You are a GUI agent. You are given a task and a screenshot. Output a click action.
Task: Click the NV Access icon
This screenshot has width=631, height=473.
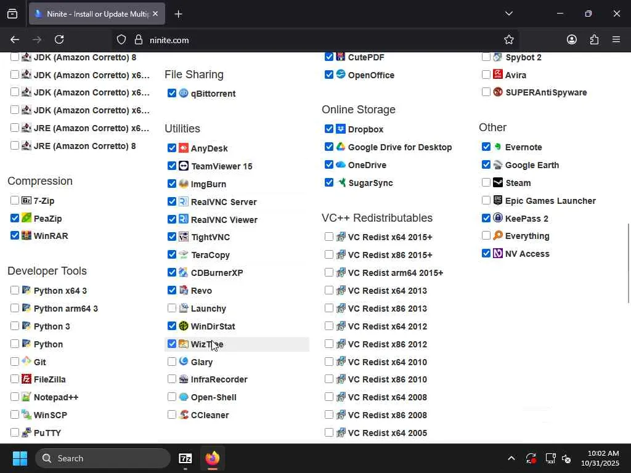[x=498, y=253]
